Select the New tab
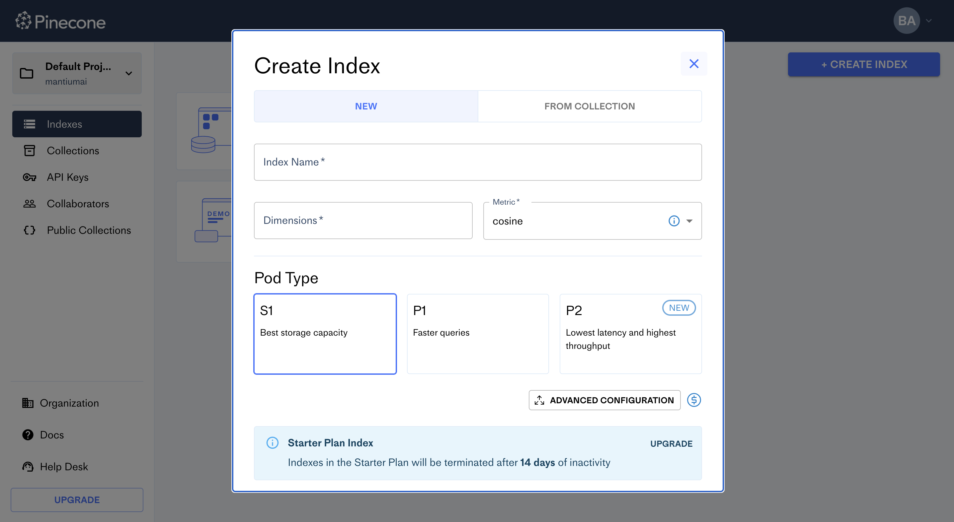Screen dimensions: 954x522 click(x=366, y=106)
